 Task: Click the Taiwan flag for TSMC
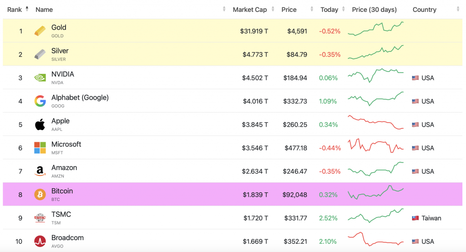click(x=415, y=218)
